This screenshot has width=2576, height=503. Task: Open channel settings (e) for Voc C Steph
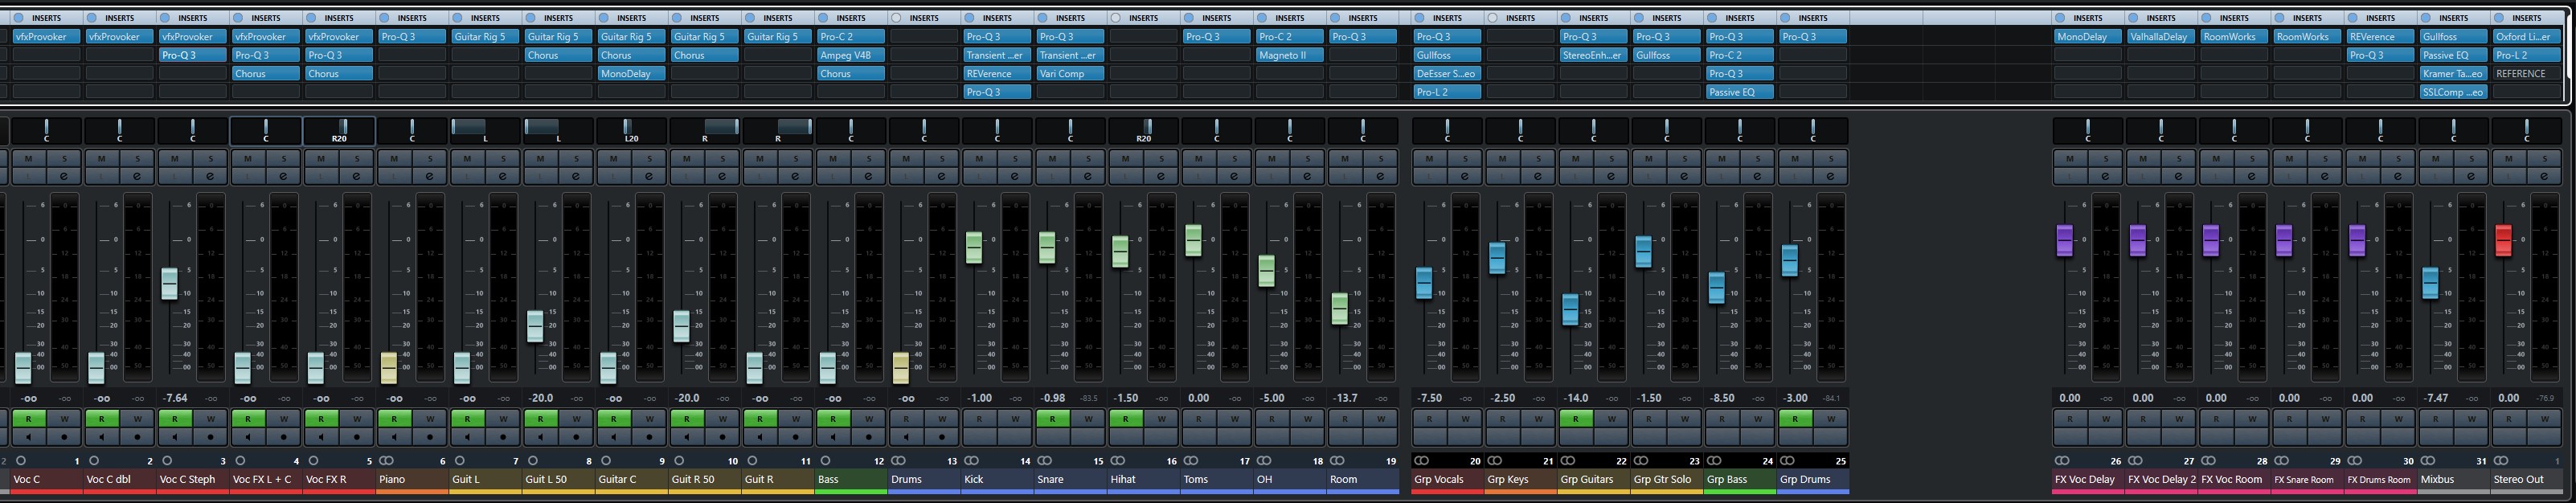point(211,176)
